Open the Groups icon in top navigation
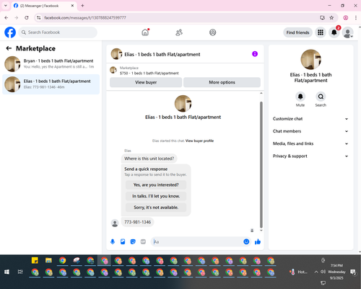The height and width of the screenshot is (289, 361). 213,32
